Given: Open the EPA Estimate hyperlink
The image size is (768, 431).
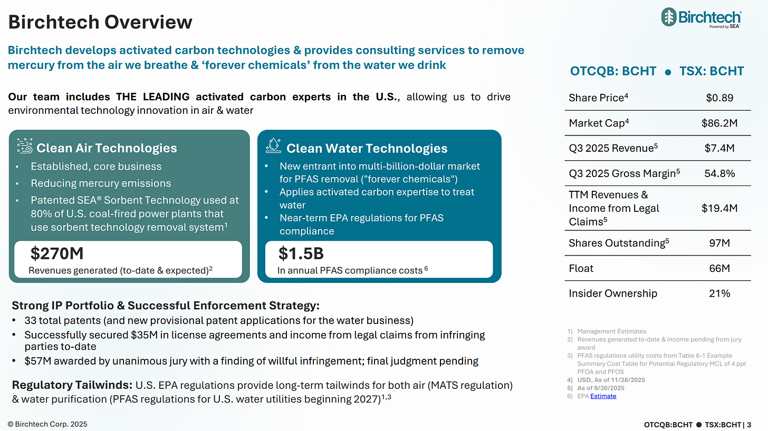Looking at the screenshot, I should (x=603, y=396).
